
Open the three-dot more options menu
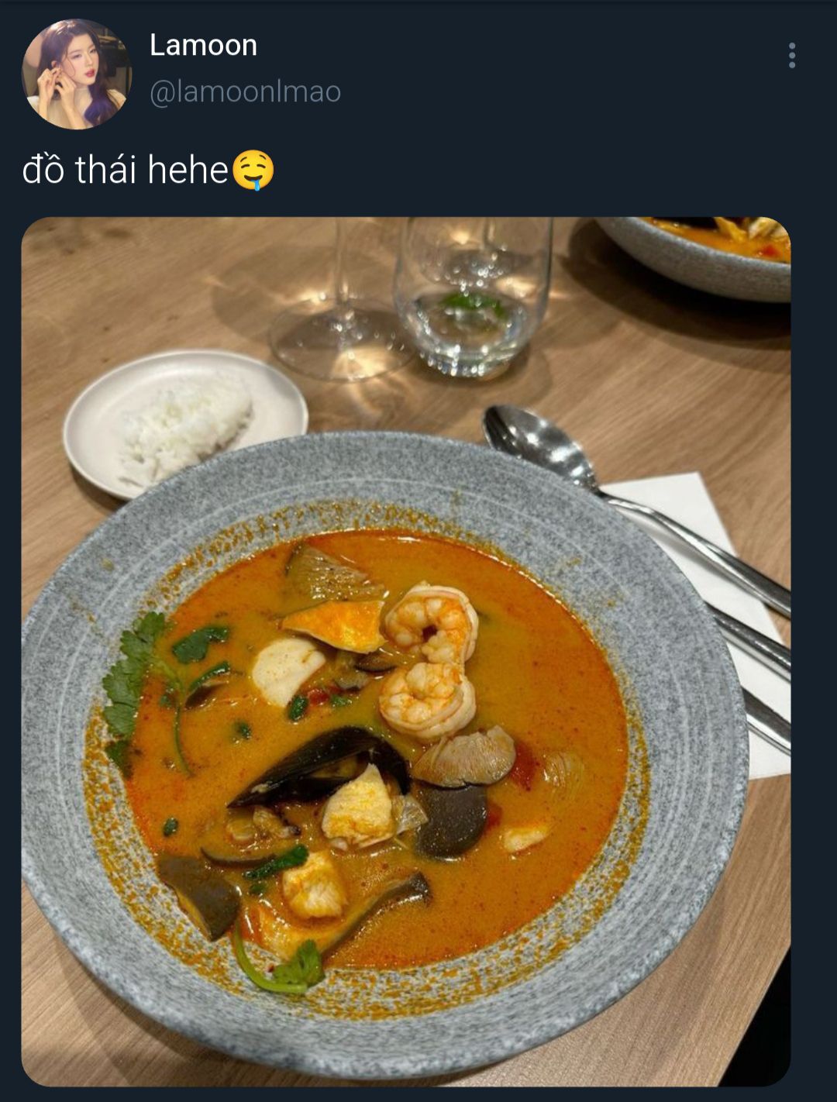coord(791,56)
